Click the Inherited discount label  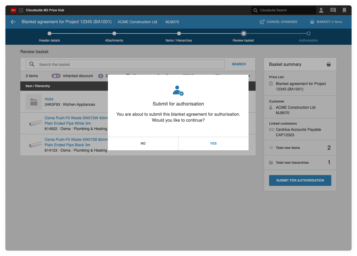pos(78,76)
